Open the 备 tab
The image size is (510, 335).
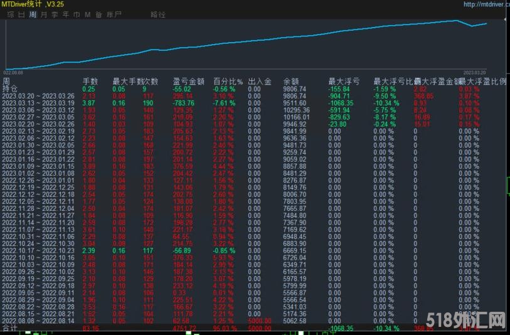point(98,14)
